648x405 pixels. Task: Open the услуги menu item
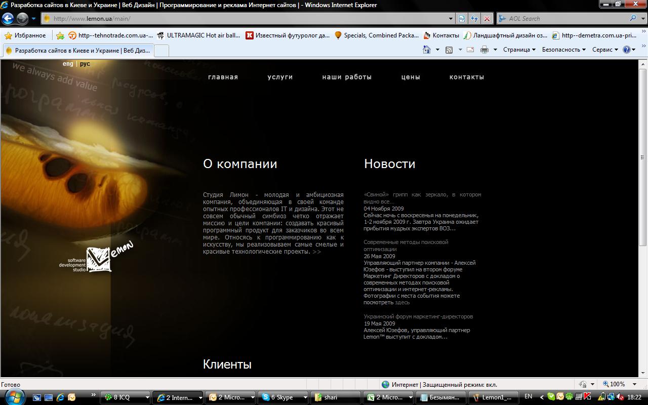point(280,77)
